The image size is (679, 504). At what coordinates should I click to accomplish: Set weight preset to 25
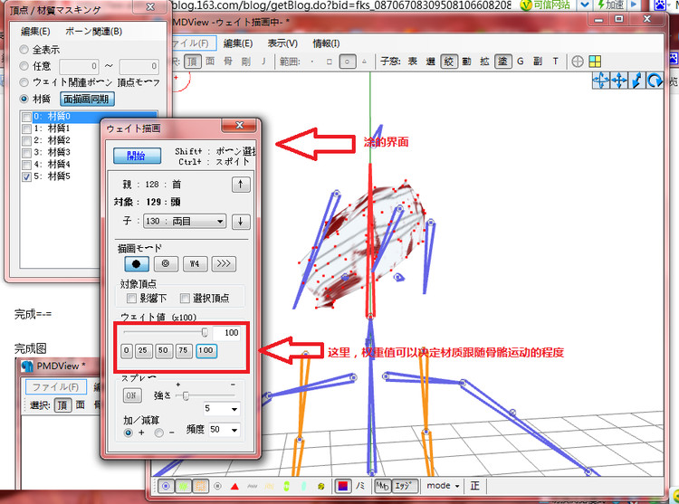click(142, 351)
